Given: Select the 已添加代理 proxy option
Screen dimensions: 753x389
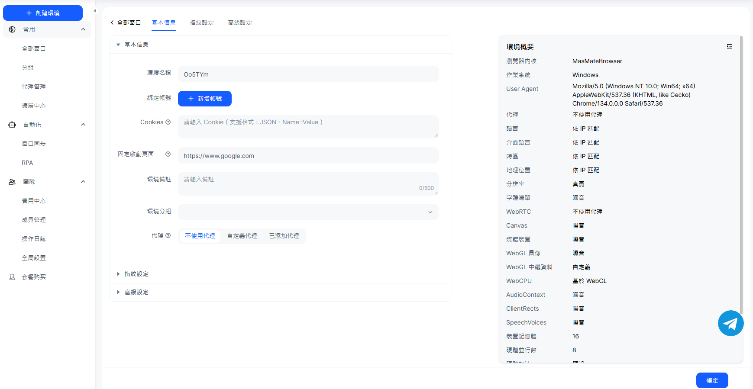Looking at the screenshot, I should (x=284, y=236).
